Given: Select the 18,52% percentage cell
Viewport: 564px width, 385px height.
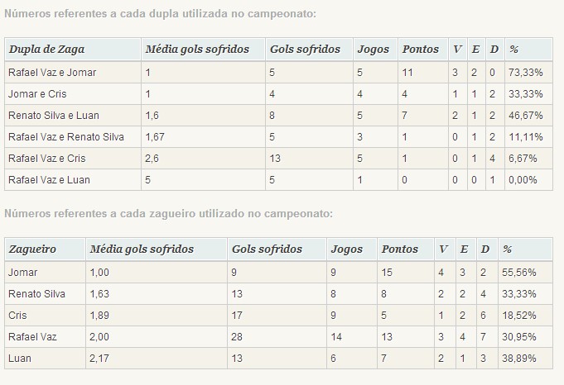Looking at the screenshot, I should point(519,315).
